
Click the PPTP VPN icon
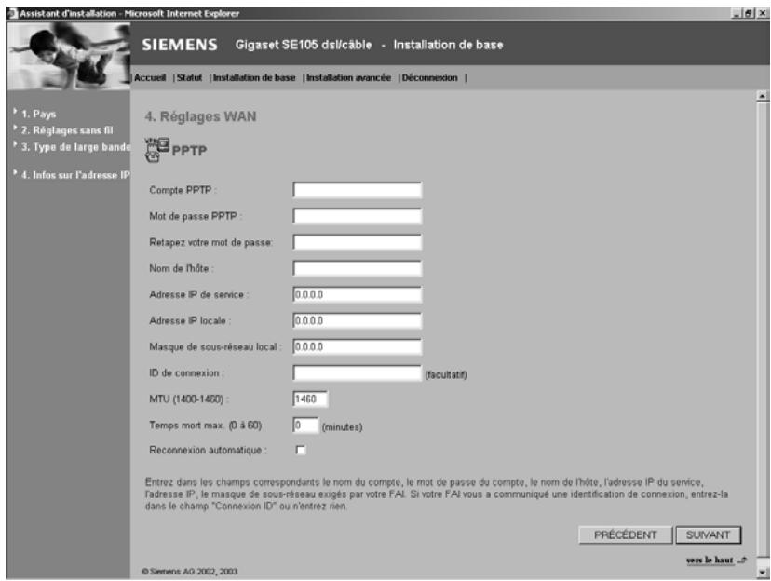pyautogui.click(x=156, y=150)
